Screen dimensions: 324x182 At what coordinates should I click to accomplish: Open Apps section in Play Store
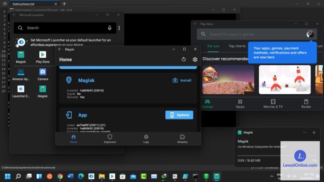coord(240,103)
